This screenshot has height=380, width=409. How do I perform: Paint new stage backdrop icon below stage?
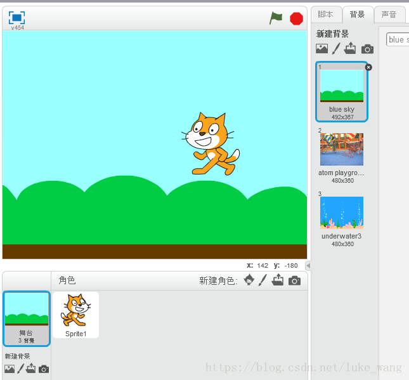pos(20,369)
